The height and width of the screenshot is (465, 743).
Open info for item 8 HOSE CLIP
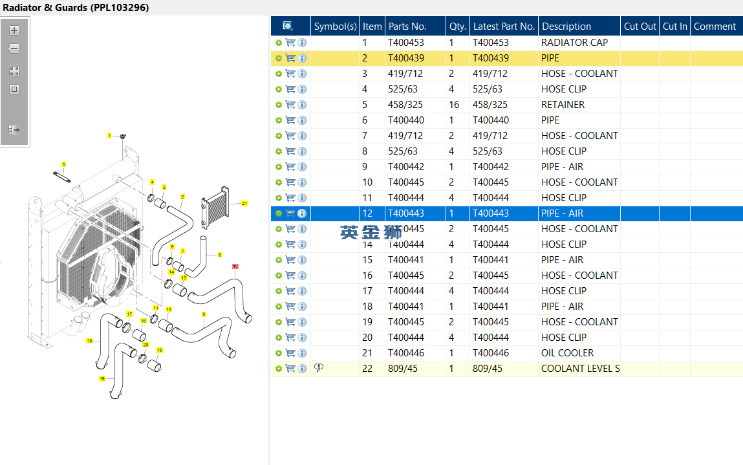click(302, 151)
